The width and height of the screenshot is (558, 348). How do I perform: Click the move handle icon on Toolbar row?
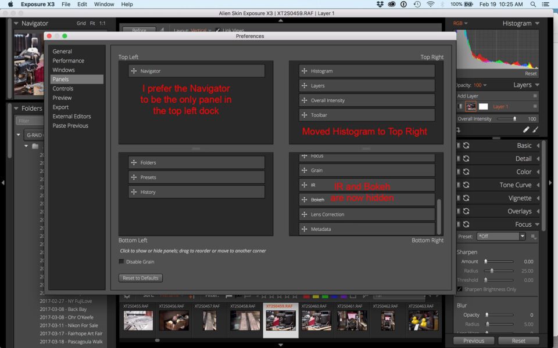304,115
